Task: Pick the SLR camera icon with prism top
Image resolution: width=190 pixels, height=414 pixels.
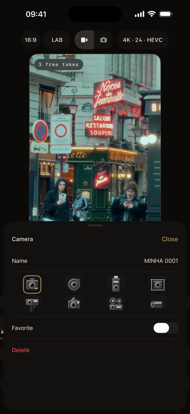Action: tap(74, 303)
